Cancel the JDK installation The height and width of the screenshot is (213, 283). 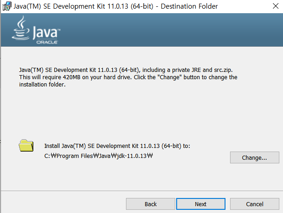255,204
